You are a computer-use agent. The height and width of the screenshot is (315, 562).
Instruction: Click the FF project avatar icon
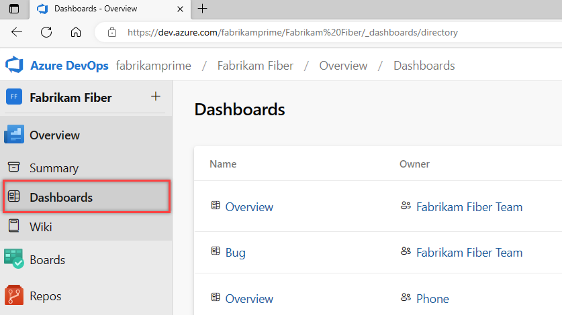pos(14,97)
